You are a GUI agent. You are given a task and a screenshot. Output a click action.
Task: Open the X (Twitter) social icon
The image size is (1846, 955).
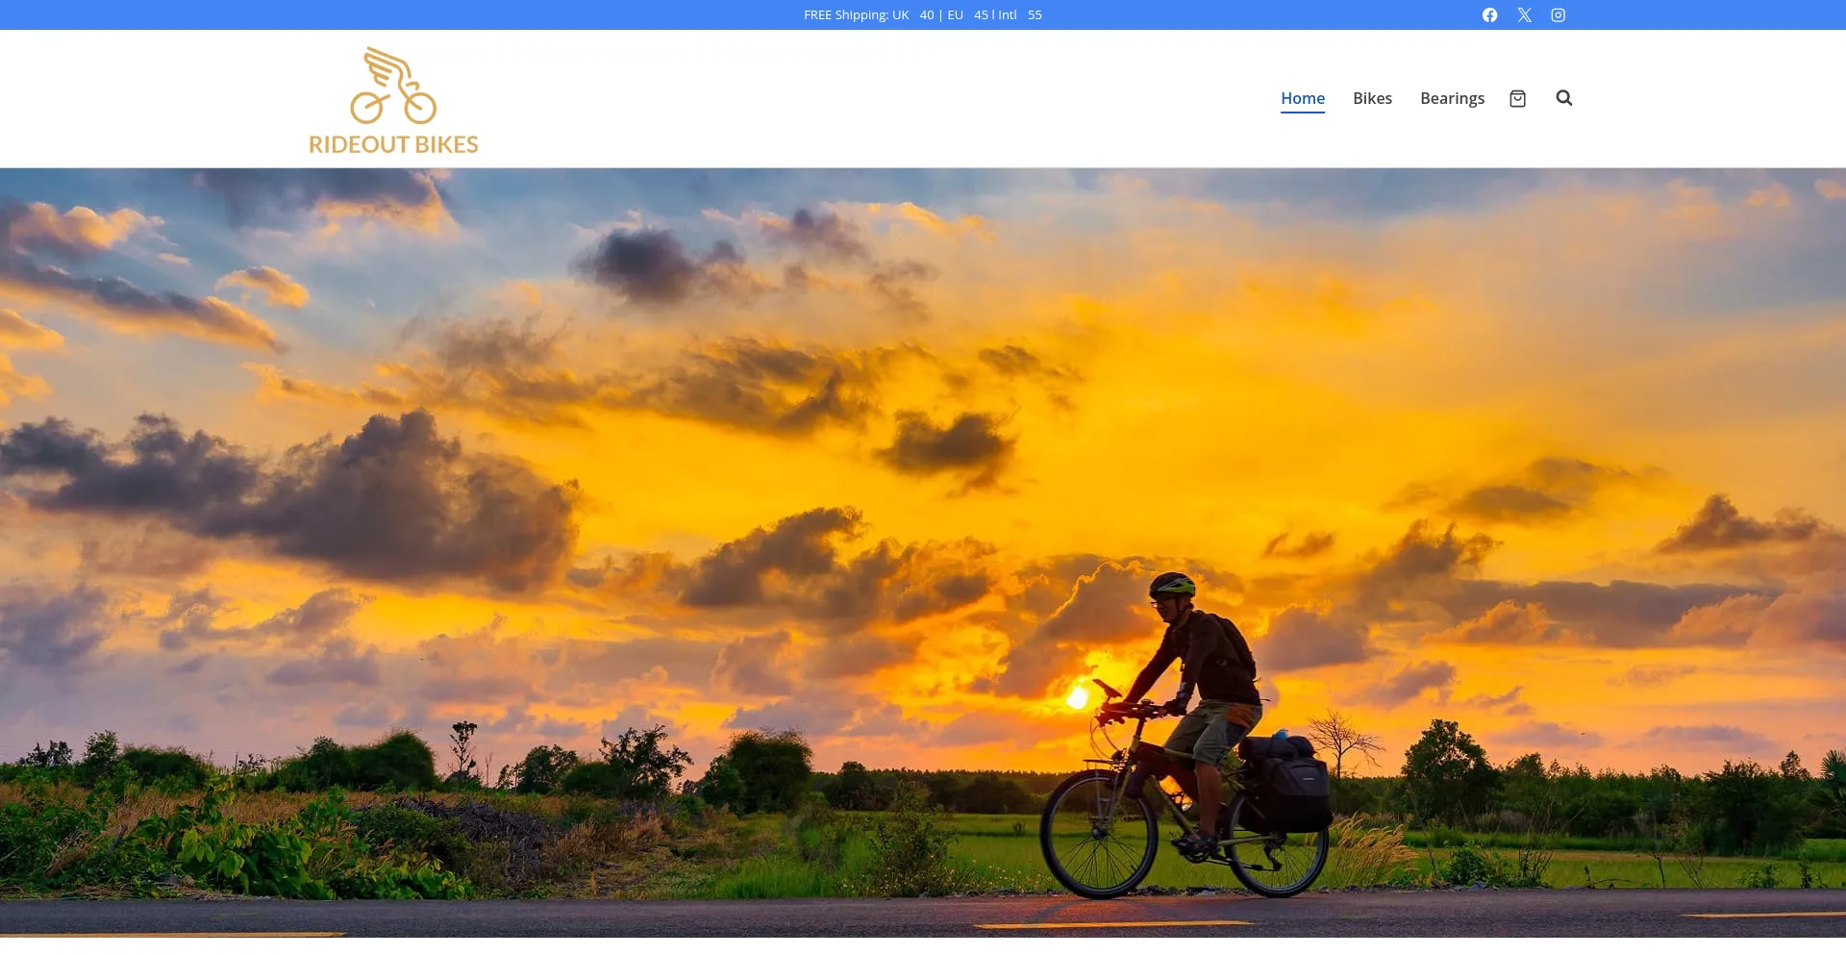pos(1524,15)
